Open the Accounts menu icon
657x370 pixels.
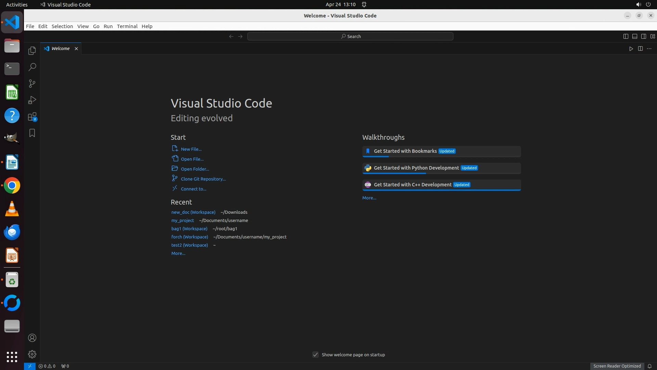pyautogui.click(x=32, y=338)
